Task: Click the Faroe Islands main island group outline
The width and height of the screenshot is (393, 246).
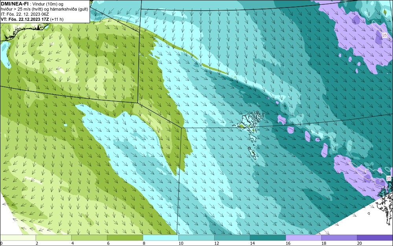Action: coord(248,123)
